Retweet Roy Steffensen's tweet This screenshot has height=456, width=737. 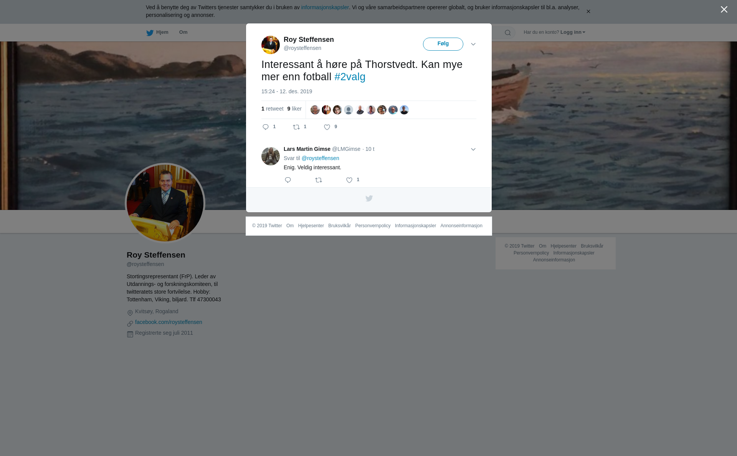(x=296, y=127)
